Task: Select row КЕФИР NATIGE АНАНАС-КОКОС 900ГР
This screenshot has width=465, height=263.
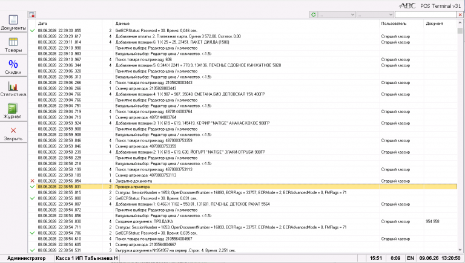Action: click(x=243, y=123)
